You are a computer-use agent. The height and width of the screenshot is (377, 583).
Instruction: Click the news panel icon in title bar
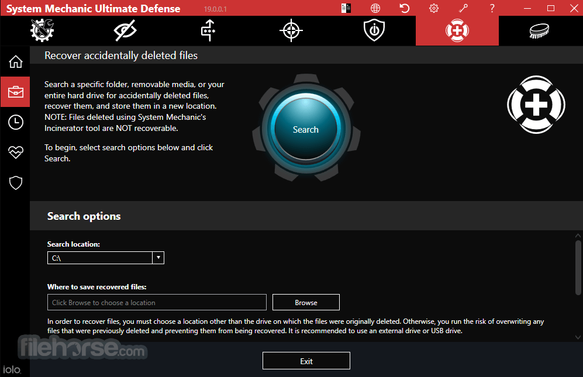(x=346, y=8)
